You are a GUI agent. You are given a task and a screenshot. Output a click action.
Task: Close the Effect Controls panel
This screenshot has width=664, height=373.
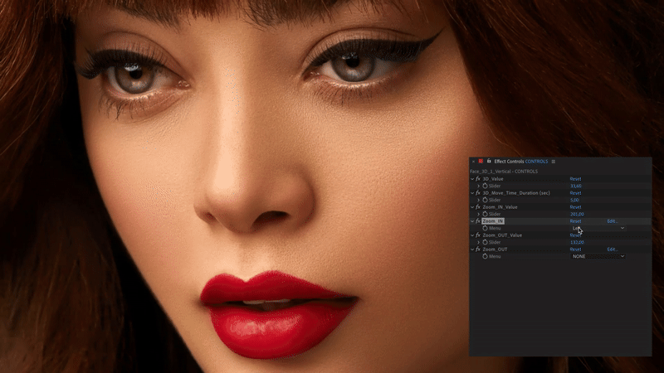(473, 162)
